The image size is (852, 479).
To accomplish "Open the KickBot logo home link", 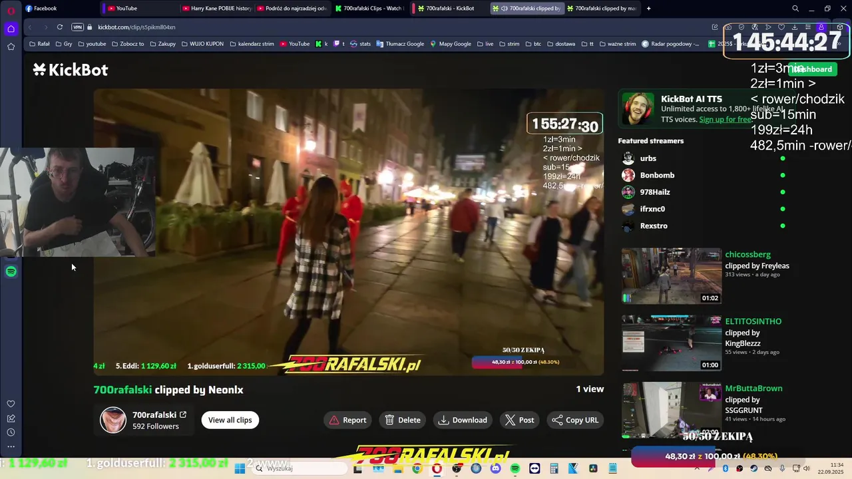I will pos(70,70).
